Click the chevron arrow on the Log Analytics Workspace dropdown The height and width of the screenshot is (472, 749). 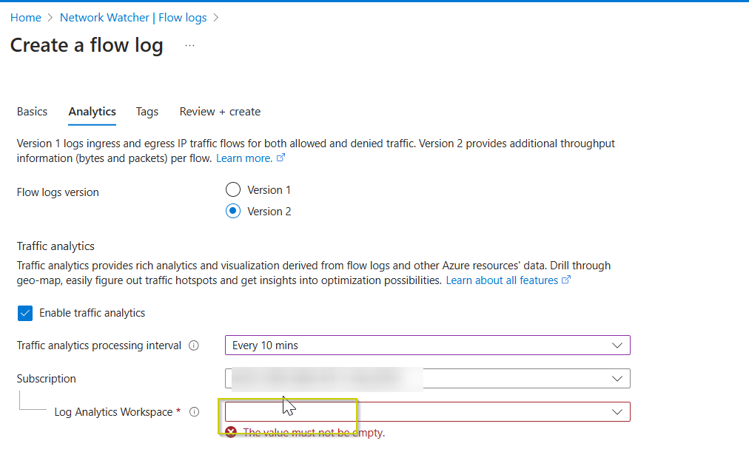(617, 412)
